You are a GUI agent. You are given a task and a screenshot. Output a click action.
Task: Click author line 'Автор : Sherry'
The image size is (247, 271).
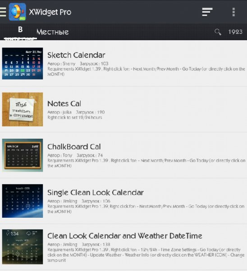[61, 64]
